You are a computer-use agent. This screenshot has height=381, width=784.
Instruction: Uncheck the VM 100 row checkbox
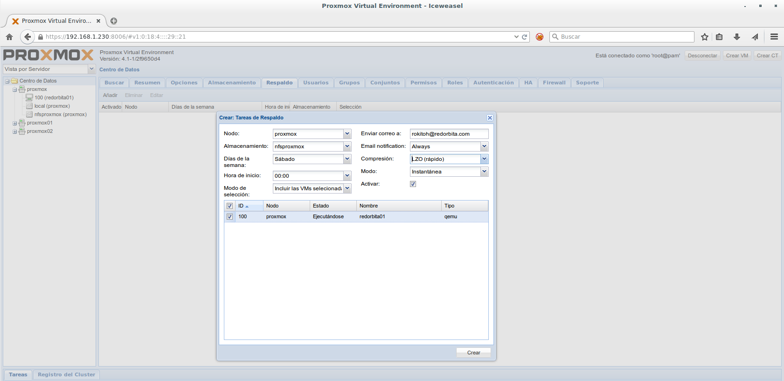229,217
